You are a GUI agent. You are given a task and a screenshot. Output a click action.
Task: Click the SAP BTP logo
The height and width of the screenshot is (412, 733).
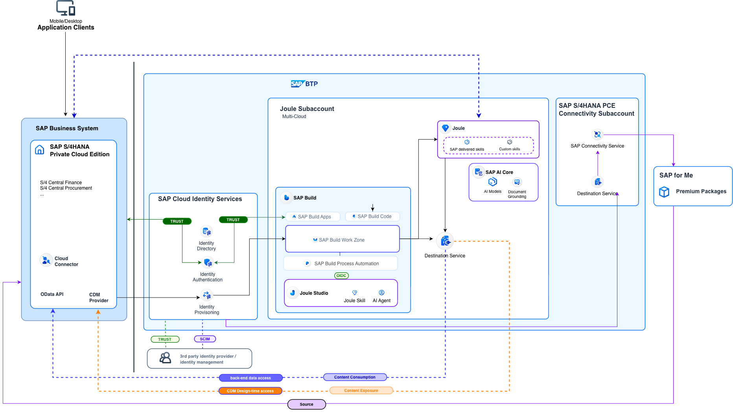pos(304,84)
